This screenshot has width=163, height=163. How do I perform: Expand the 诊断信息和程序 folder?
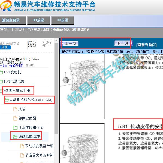pos(31,127)
